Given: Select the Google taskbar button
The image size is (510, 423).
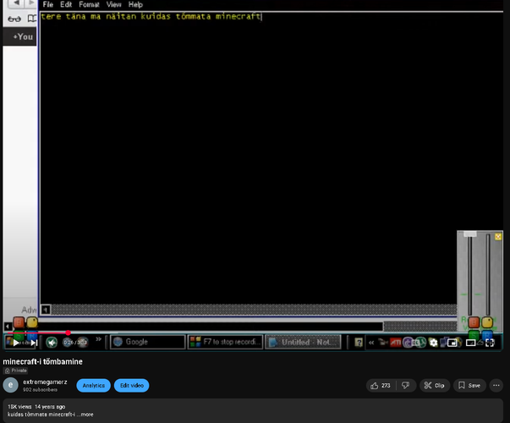Looking at the screenshot, I should 148,342.
